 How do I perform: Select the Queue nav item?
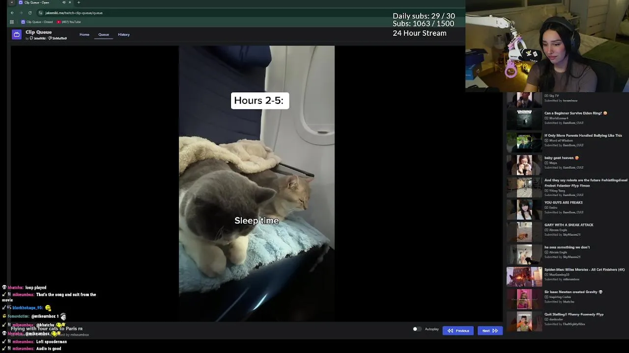point(104,35)
